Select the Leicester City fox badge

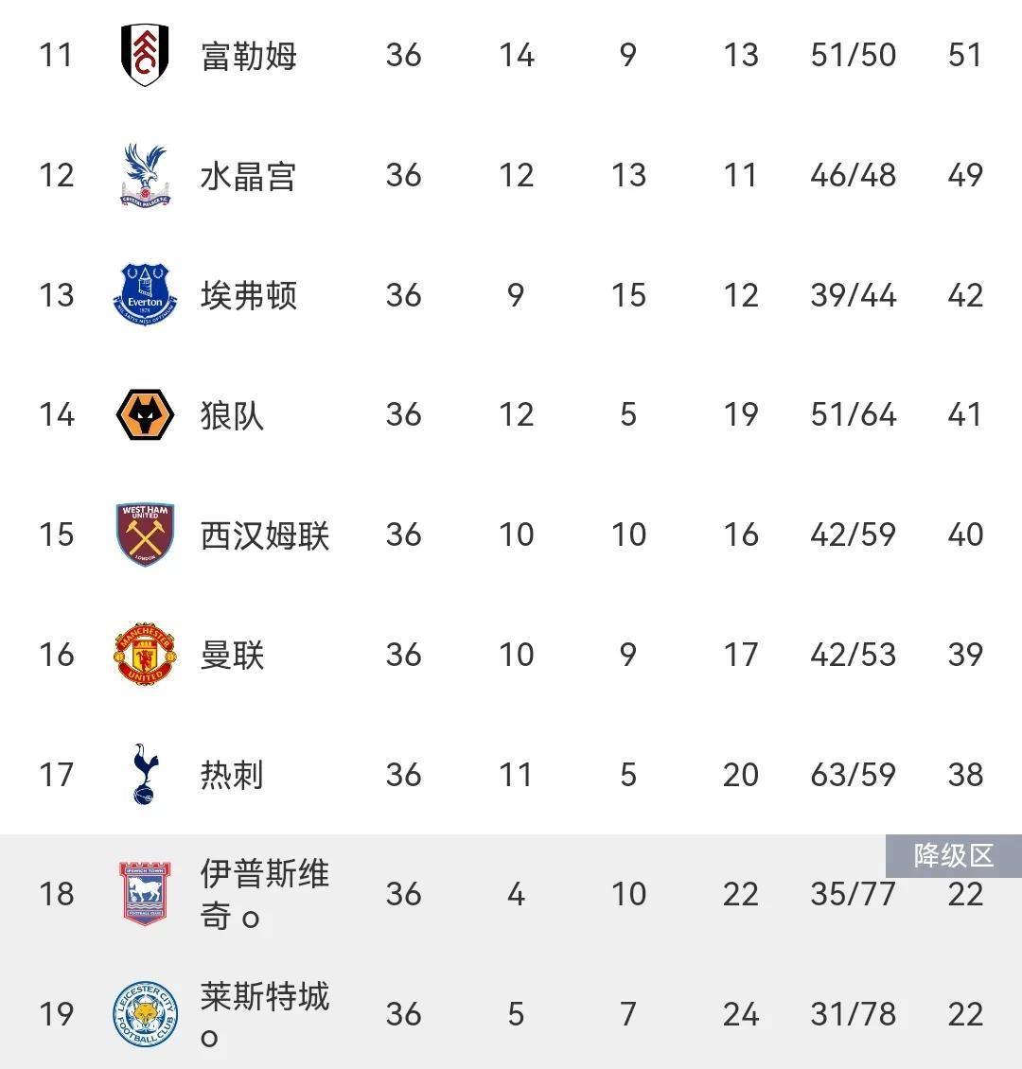coord(145,1014)
